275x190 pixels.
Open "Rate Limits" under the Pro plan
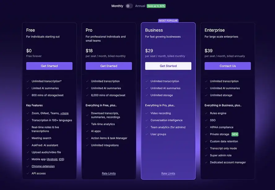pos(109,173)
